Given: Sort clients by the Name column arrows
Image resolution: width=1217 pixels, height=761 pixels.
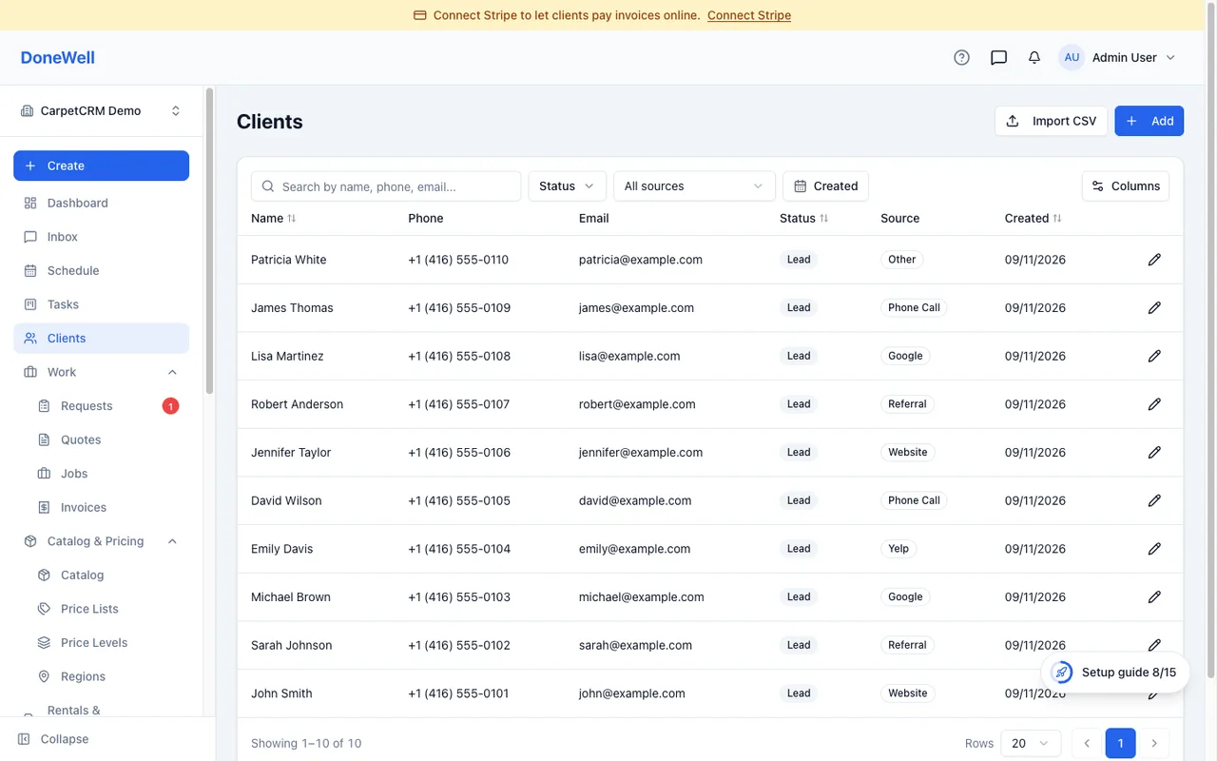Looking at the screenshot, I should [x=292, y=219].
